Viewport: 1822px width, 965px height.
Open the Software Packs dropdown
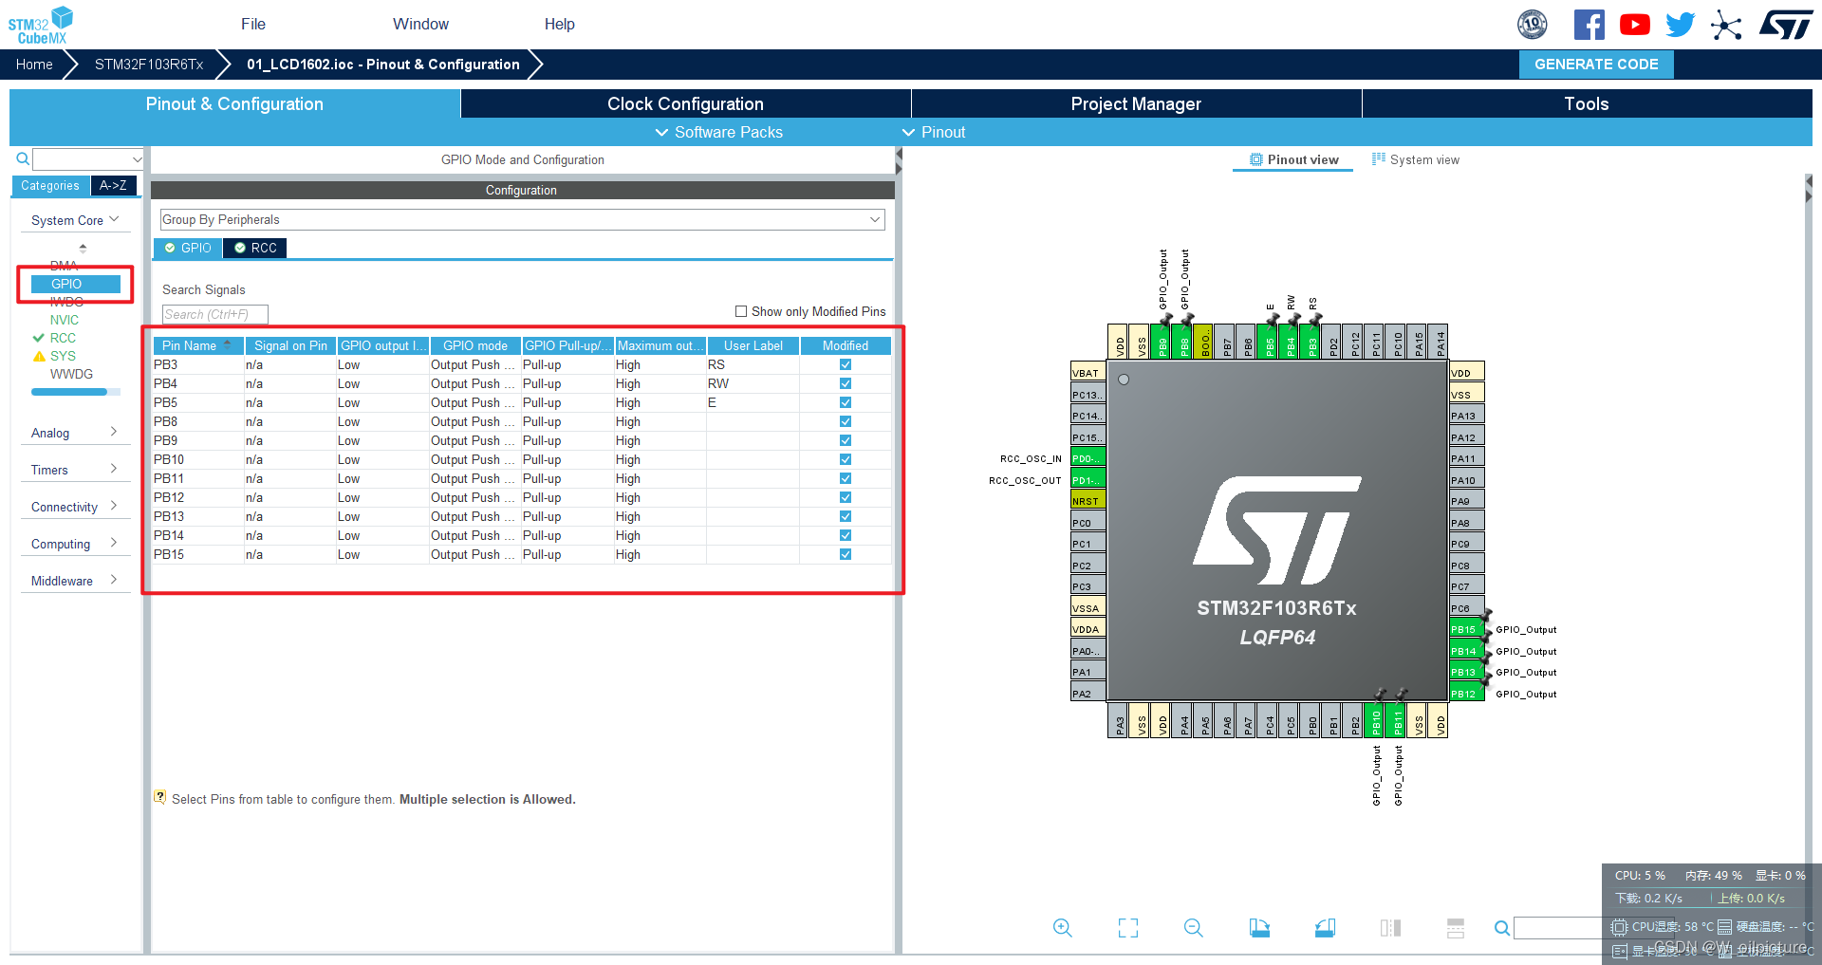click(x=719, y=132)
